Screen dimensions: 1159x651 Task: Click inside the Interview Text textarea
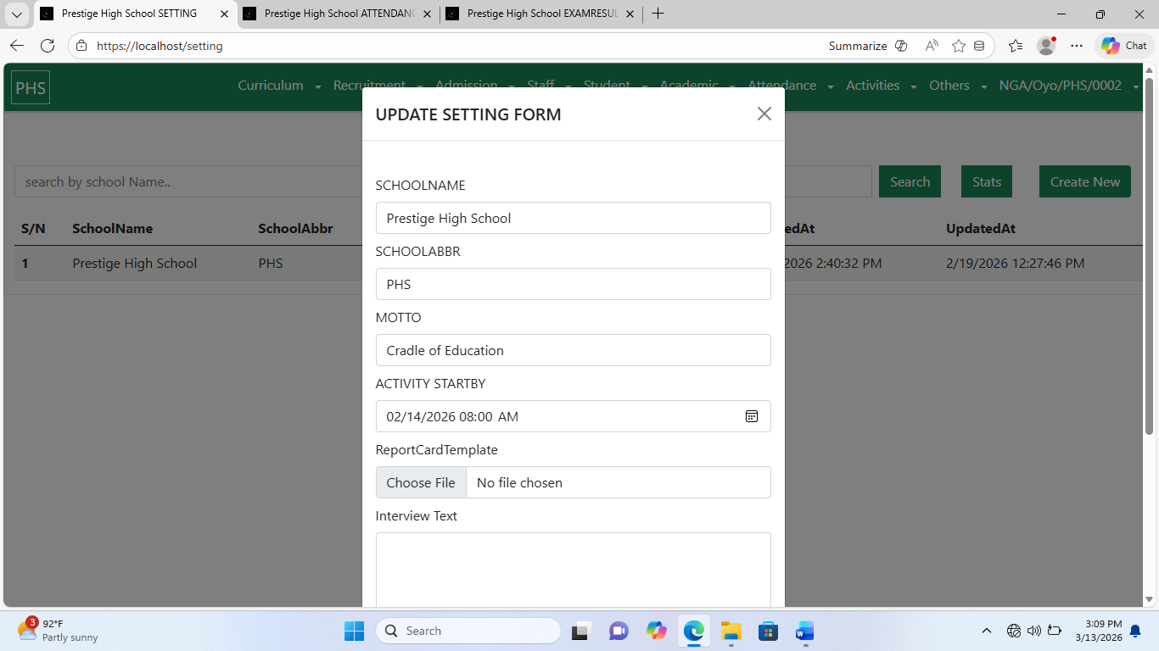(x=573, y=568)
